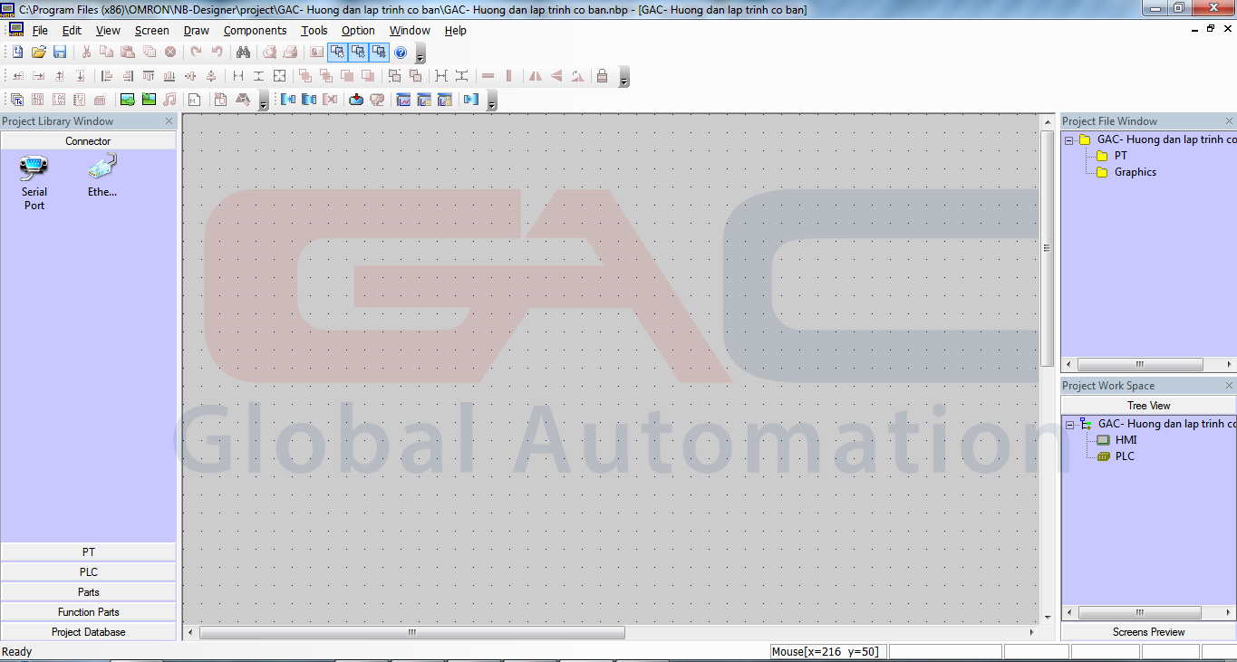The height and width of the screenshot is (662, 1237).
Task: Click the Download to device toolbar icon
Action: pos(356,100)
